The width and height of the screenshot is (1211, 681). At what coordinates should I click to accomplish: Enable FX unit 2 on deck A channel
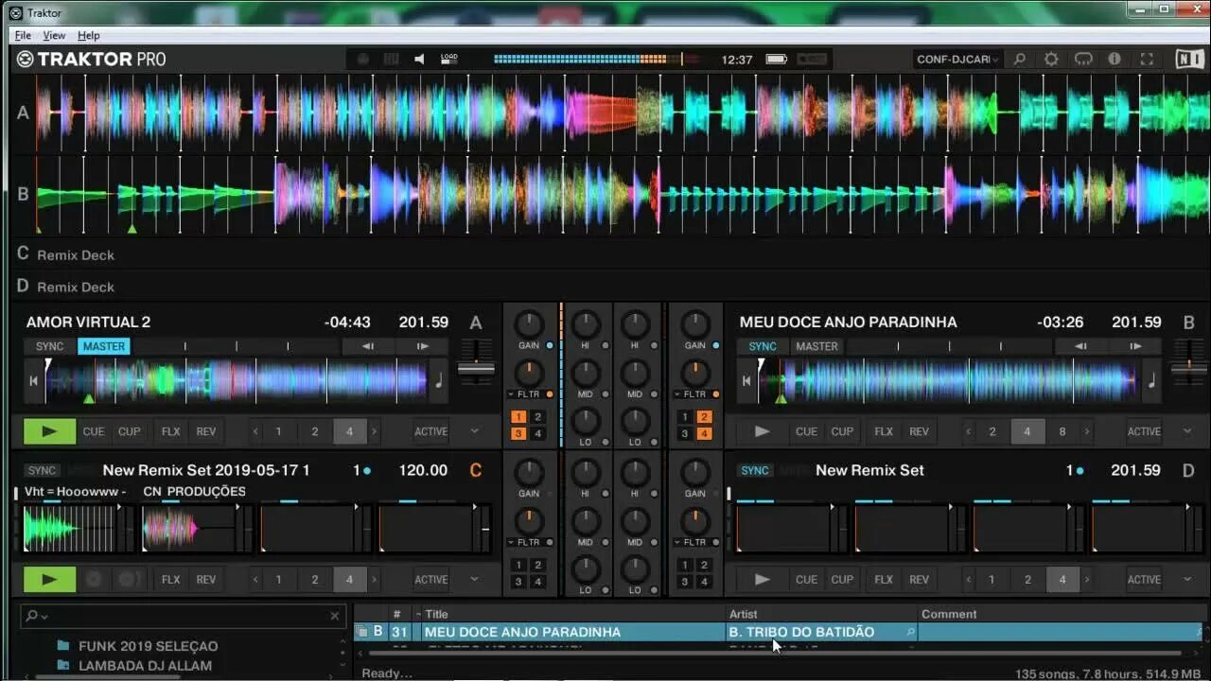(x=537, y=417)
